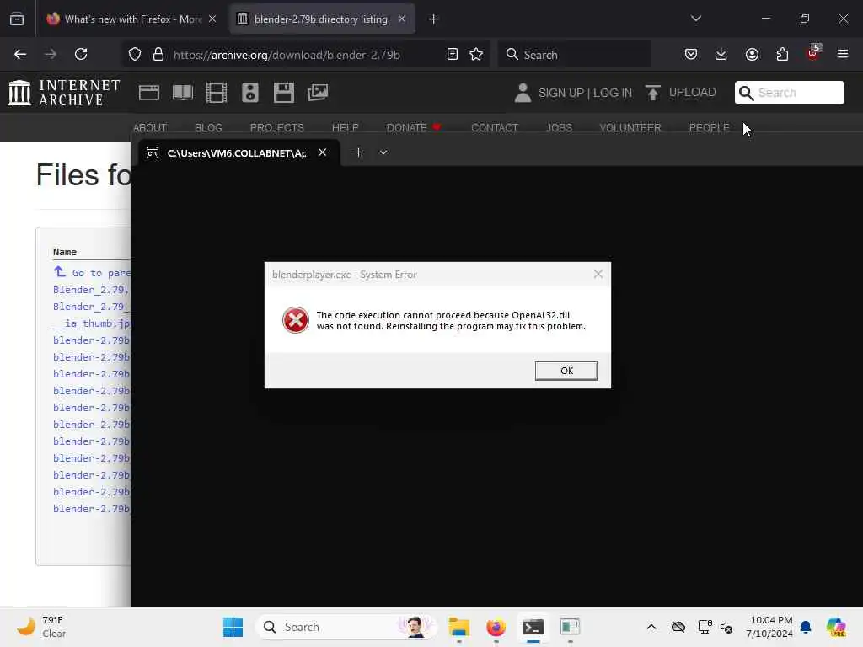863x647 pixels.
Task: Open the uBlock extension icon with badge
Action: [813, 53]
